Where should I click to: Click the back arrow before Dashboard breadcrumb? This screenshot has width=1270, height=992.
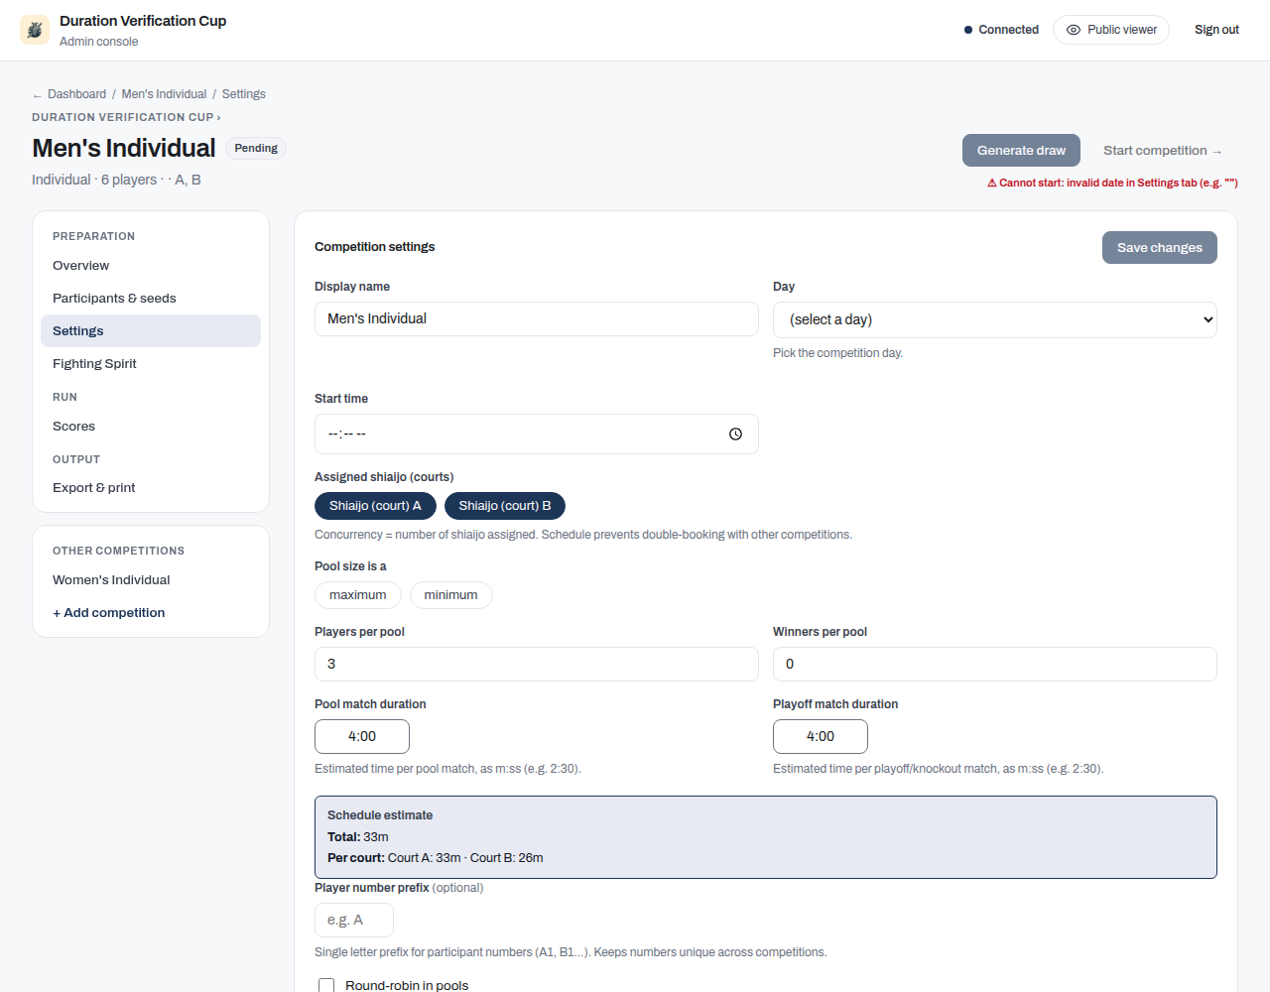coord(38,95)
